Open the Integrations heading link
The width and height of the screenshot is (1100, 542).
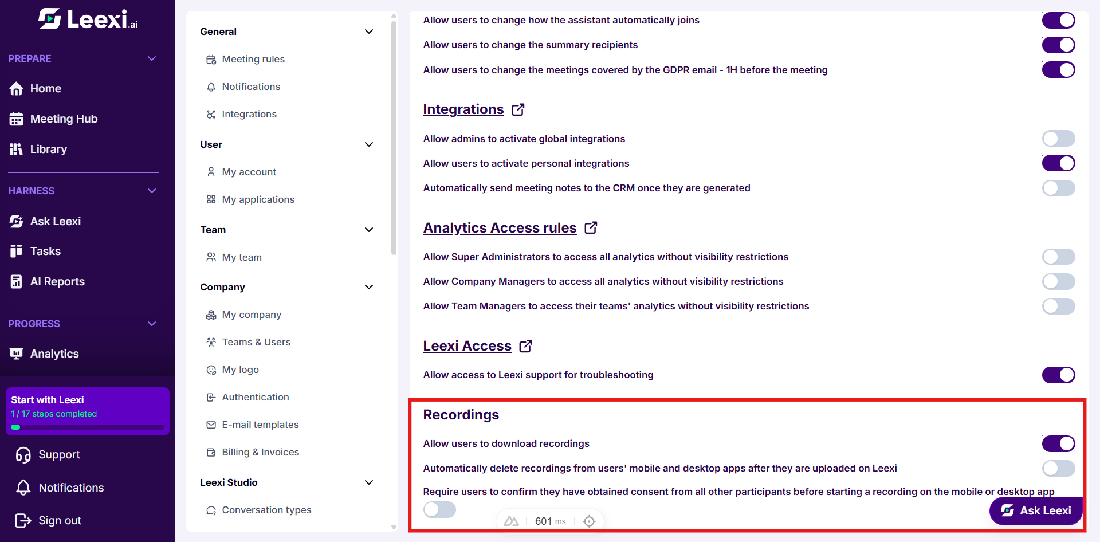(463, 109)
